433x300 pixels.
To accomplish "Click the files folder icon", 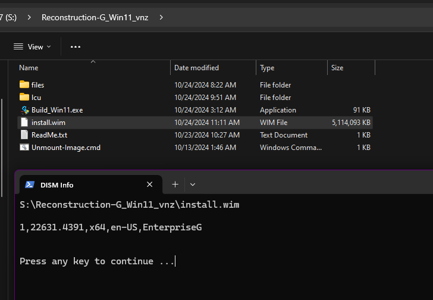I will point(24,85).
